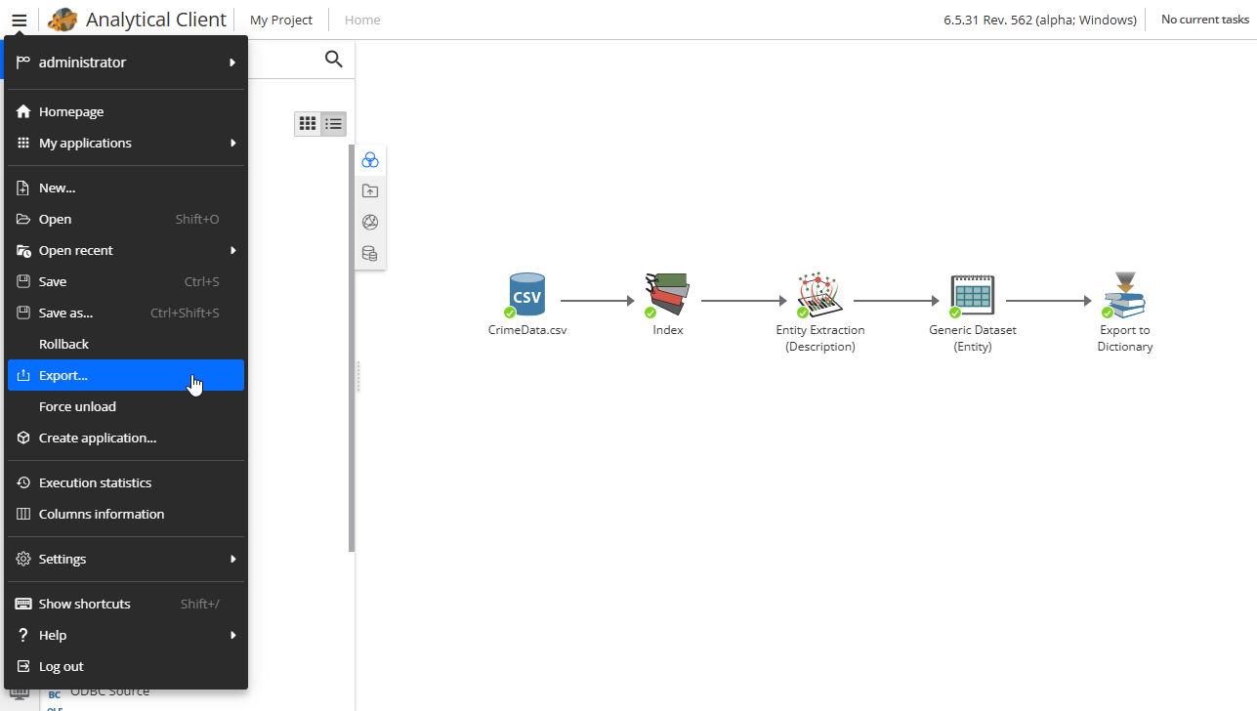Click the search magnifier icon

[333, 60]
